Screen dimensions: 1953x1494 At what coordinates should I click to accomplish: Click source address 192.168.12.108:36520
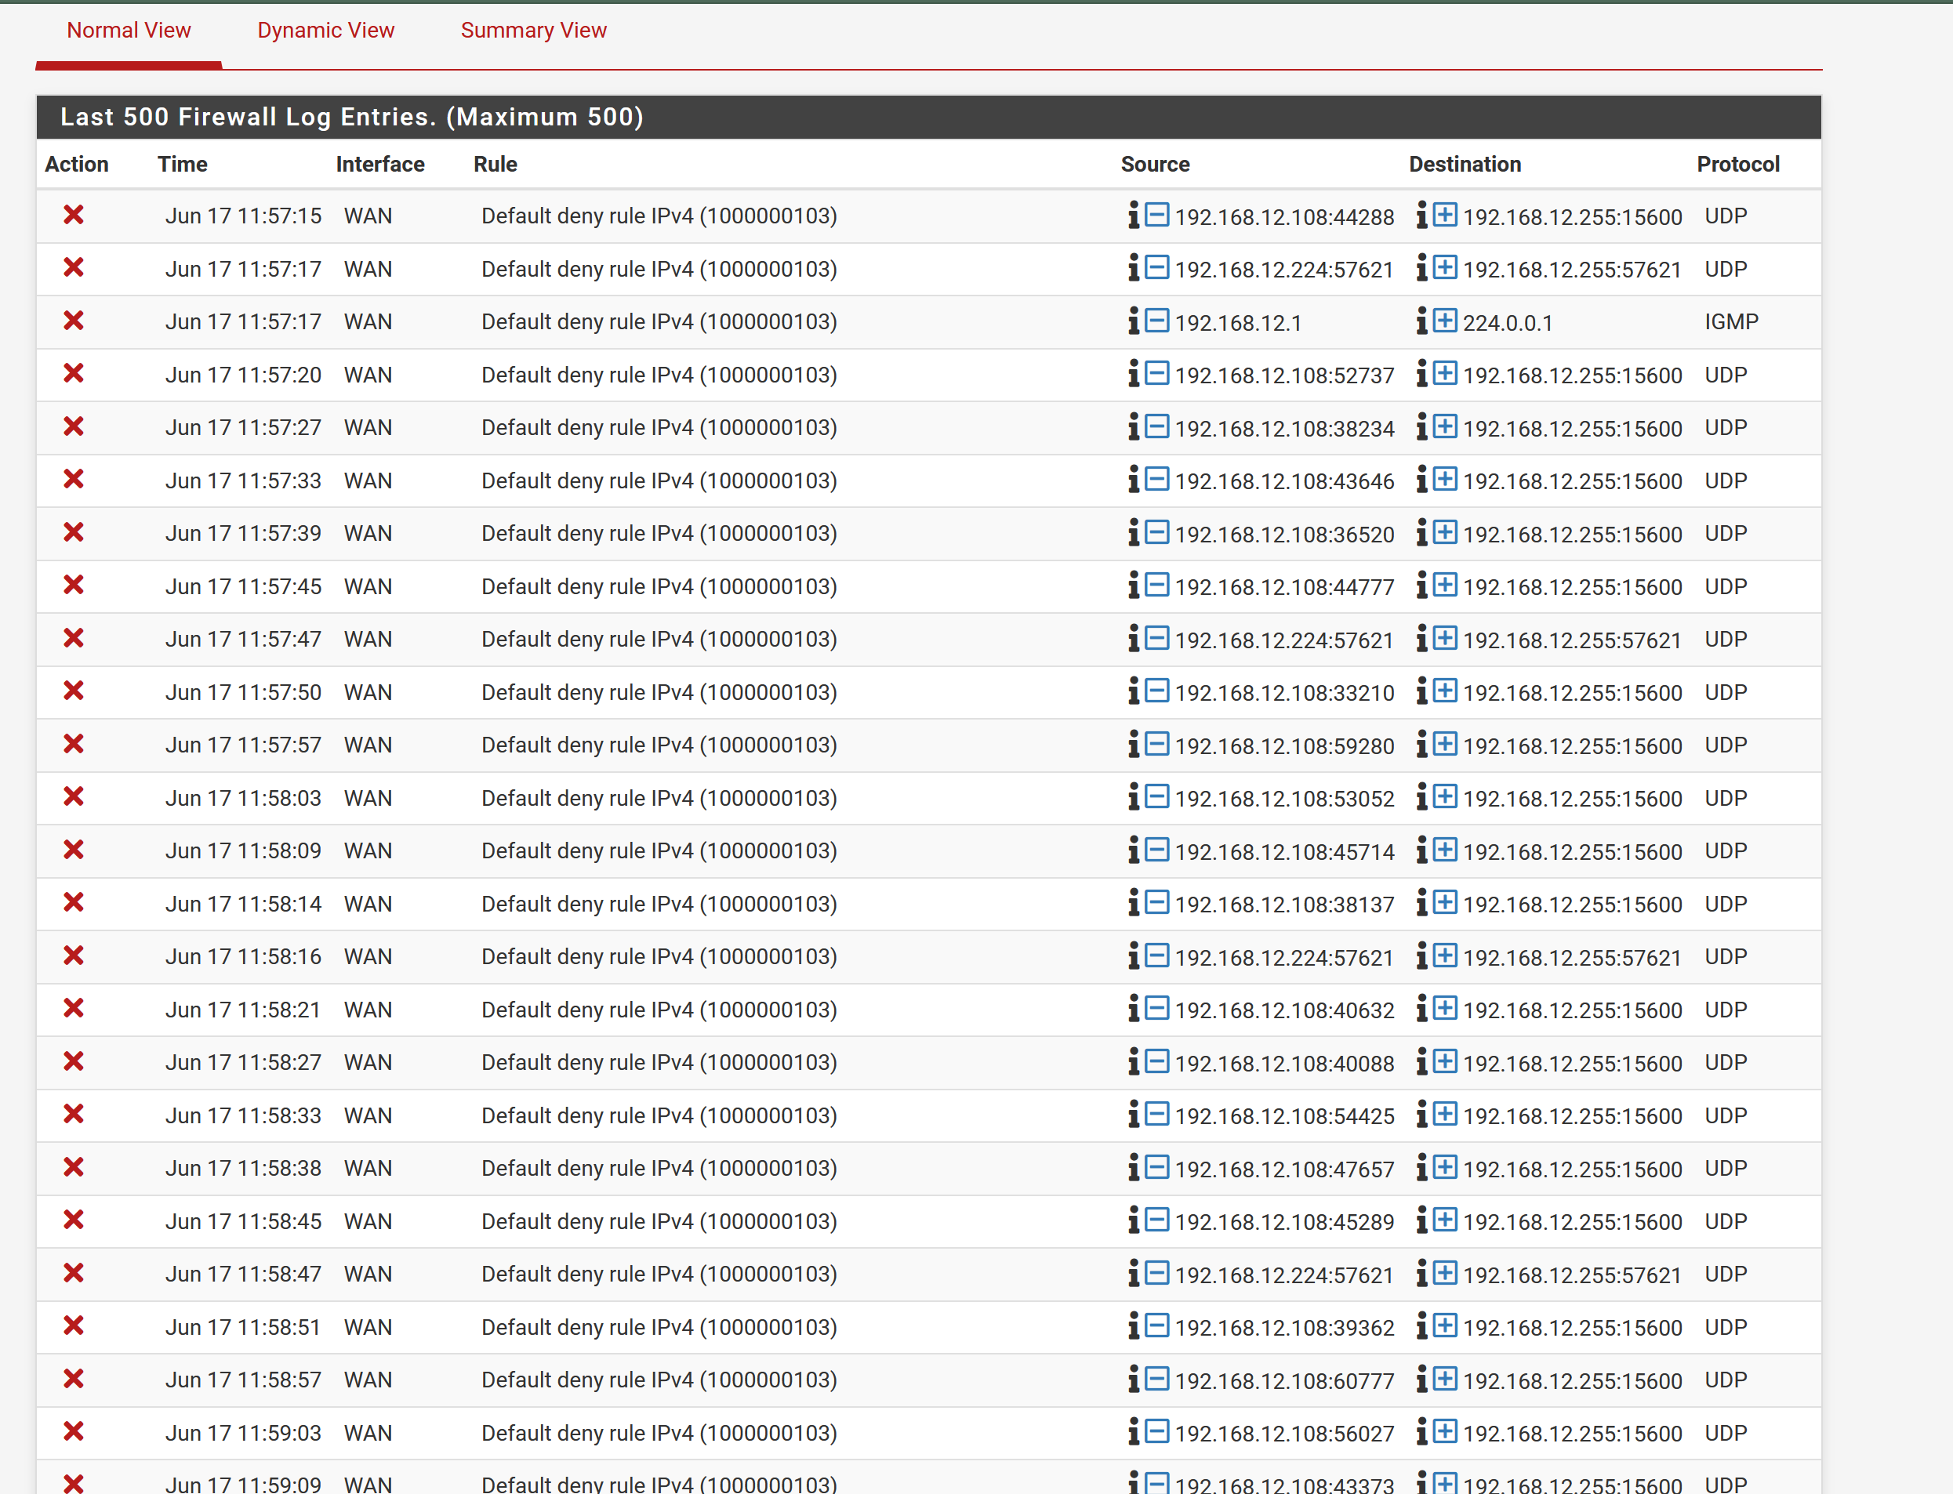1284,535
